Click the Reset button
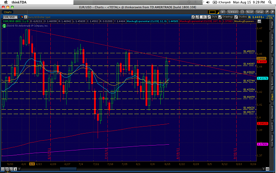Screen dimensions: 276x173 250,12
